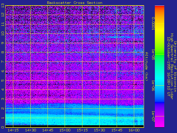Click the 1e-07 colorbar scale label
The width and height of the screenshot is (177, 133).
point(153,116)
